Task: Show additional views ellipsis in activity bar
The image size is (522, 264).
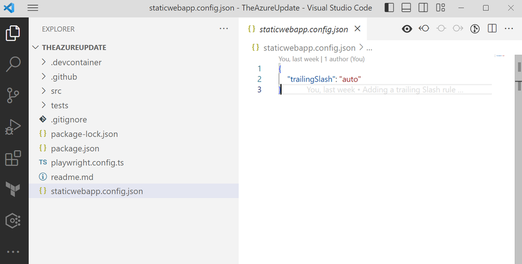Action: pos(13,252)
